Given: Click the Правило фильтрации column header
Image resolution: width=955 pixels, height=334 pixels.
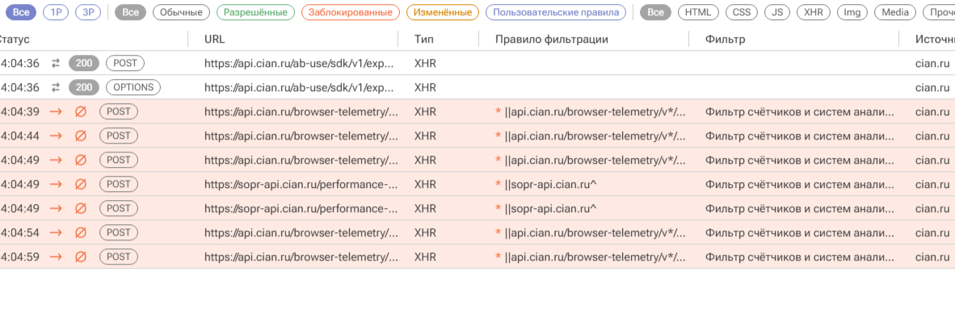Looking at the screenshot, I should 551,39.
